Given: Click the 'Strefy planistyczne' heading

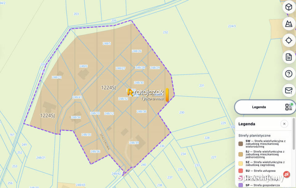Looking at the screenshot, I should point(254,136).
